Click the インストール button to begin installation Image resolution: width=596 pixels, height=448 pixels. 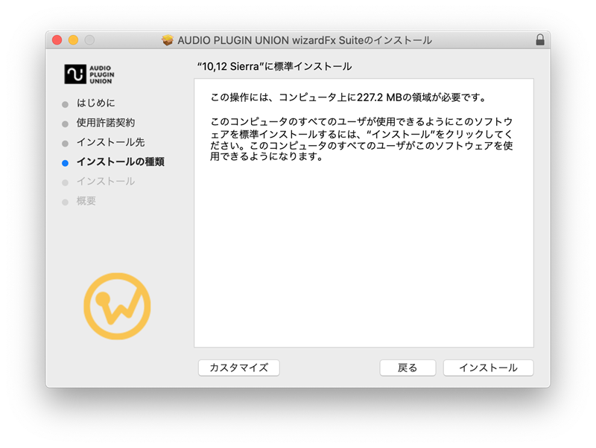(489, 368)
